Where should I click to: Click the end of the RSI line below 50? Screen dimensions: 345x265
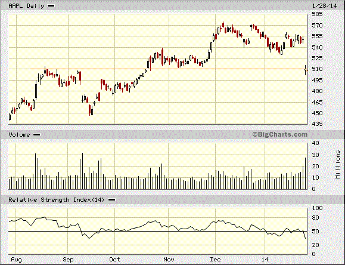click(x=306, y=238)
